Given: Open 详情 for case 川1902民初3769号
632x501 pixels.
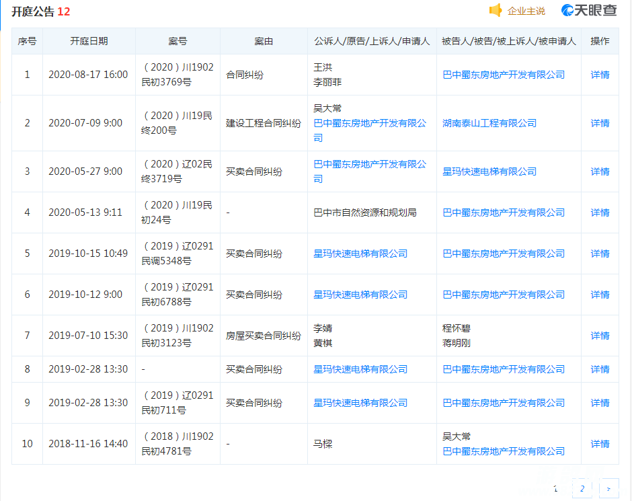Looking at the screenshot, I should click(600, 75).
